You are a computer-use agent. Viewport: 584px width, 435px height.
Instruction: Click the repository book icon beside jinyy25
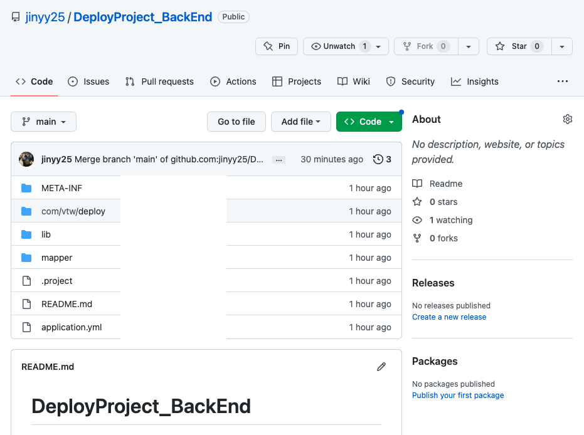[16, 17]
